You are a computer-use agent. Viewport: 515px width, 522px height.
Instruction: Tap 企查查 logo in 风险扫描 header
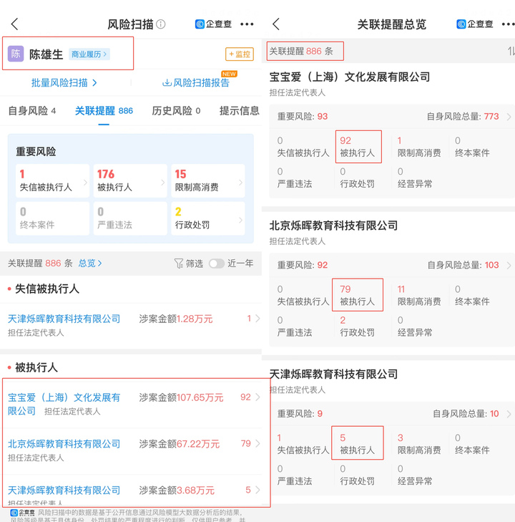click(x=213, y=24)
